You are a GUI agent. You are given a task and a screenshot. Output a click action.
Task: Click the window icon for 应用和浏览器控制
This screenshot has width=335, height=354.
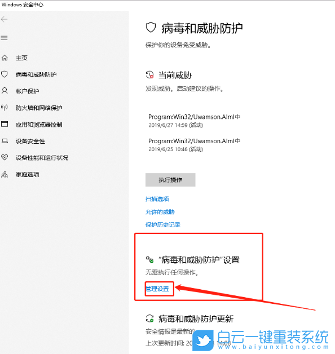(5, 124)
